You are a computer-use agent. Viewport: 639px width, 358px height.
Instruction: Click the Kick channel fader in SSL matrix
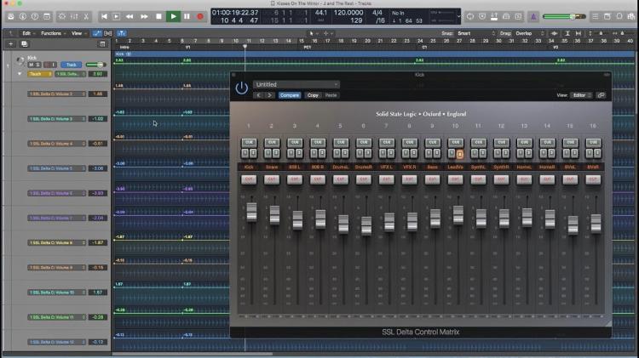[251, 212]
